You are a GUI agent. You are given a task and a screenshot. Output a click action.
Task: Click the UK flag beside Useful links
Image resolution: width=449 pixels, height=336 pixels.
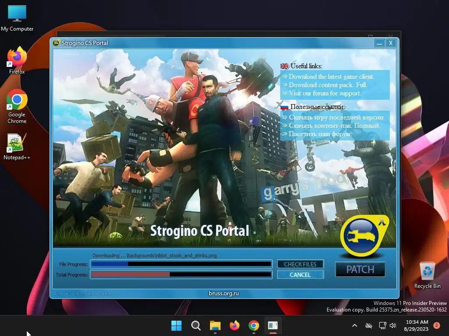[x=284, y=66]
